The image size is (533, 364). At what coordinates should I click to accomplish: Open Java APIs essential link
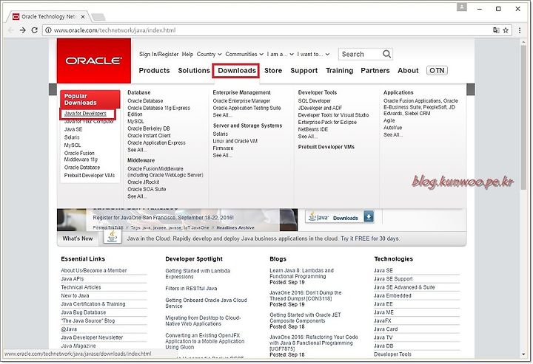click(x=72, y=278)
